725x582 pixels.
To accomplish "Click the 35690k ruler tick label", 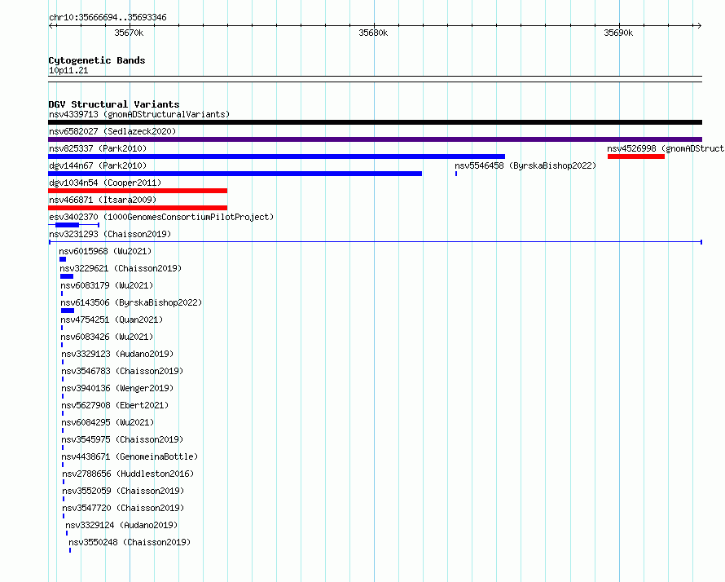I will click(618, 33).
